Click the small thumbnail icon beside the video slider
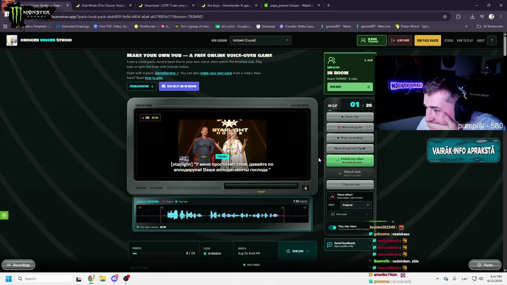This screenshot has height=285, width=507. tap(305, 188)
